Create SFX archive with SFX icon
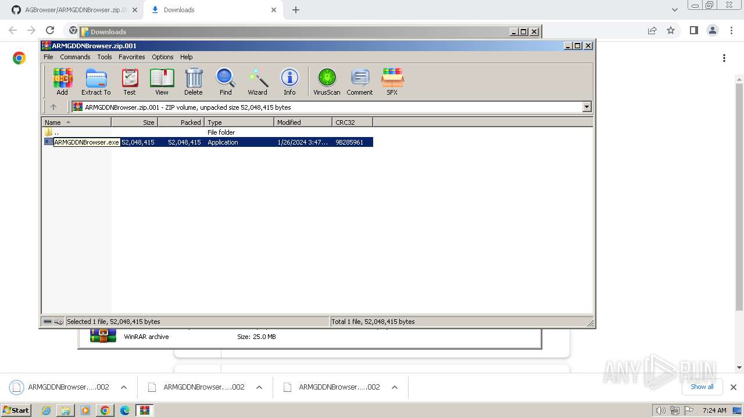The image size is (744, 418). (x=392, y=81)
